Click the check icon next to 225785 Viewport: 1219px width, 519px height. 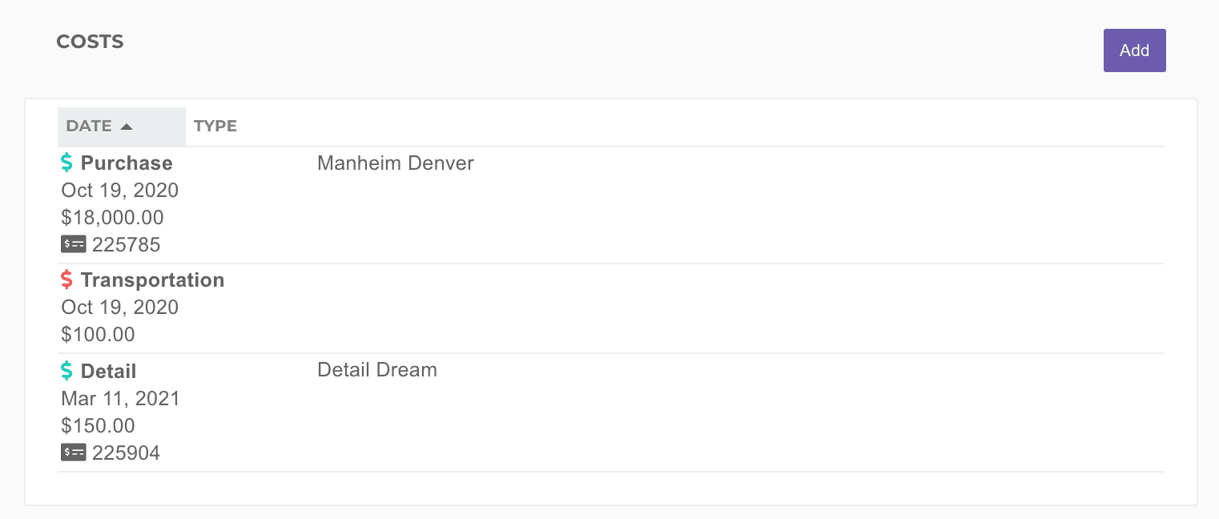tap(73, 245)
